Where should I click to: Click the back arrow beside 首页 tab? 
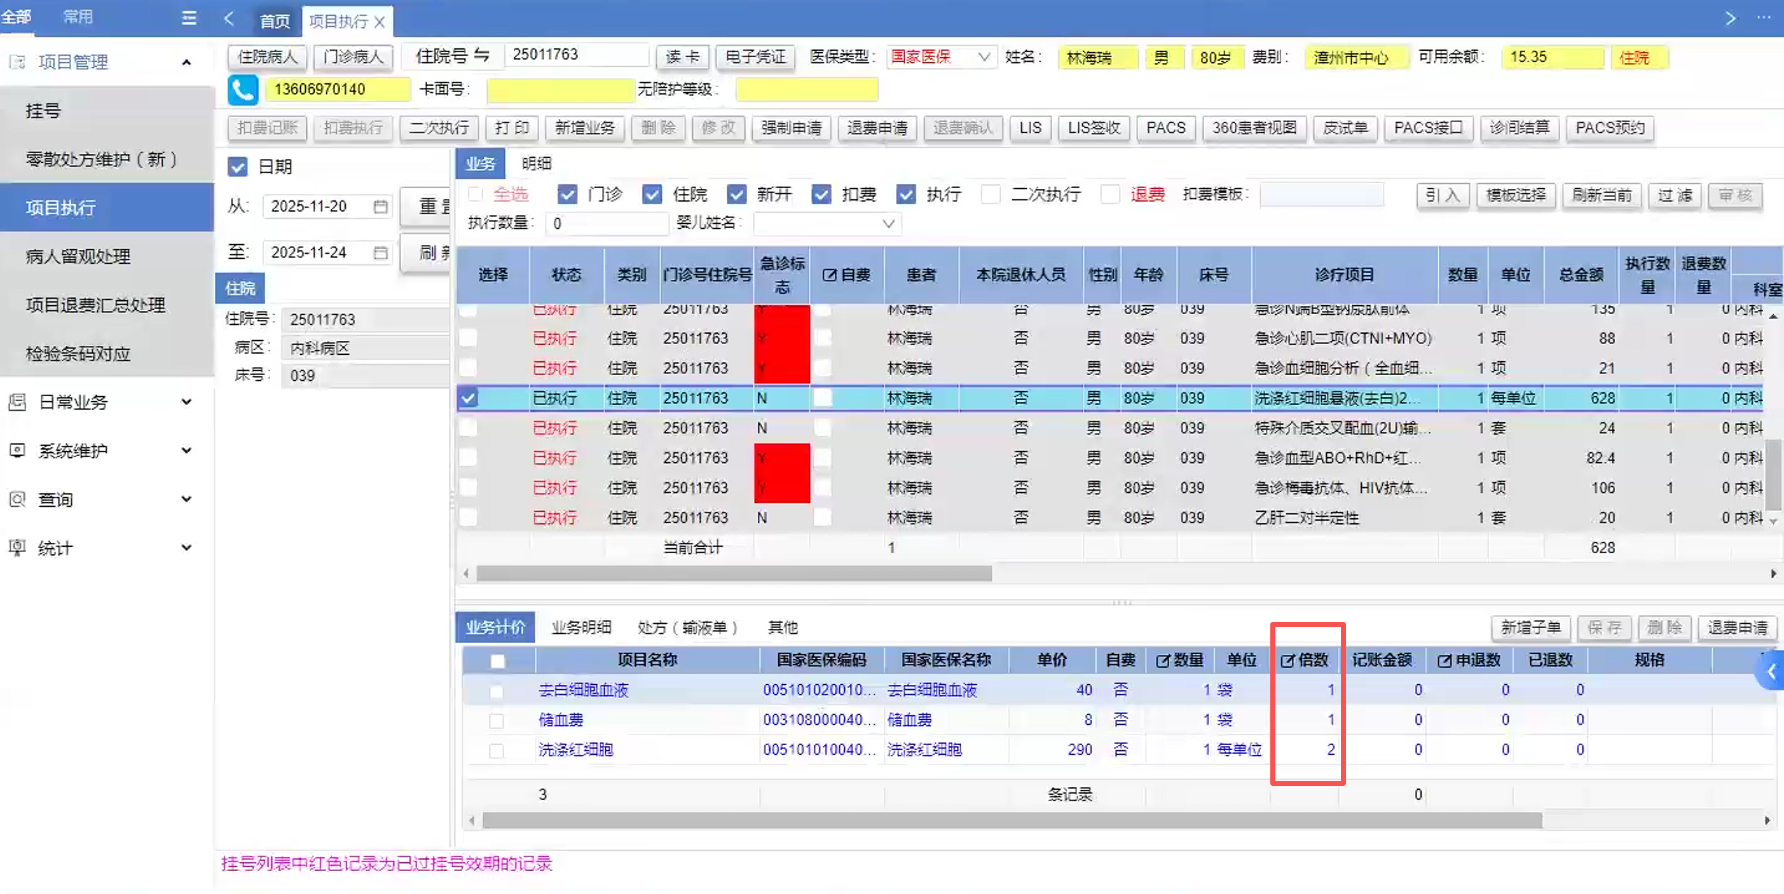tap(230, 18)
